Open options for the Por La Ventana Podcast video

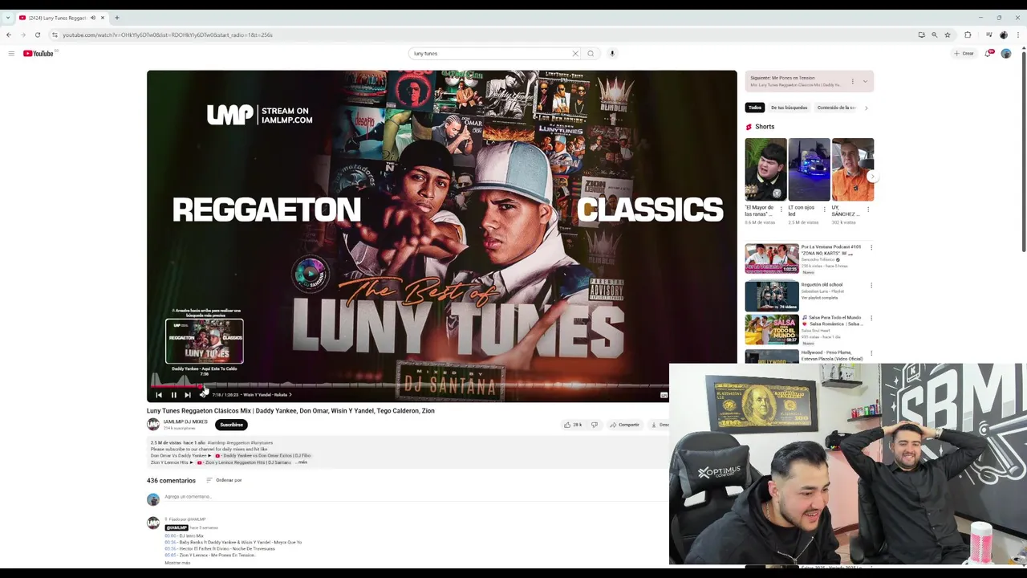pyautogui.click(x=871, y=247)
